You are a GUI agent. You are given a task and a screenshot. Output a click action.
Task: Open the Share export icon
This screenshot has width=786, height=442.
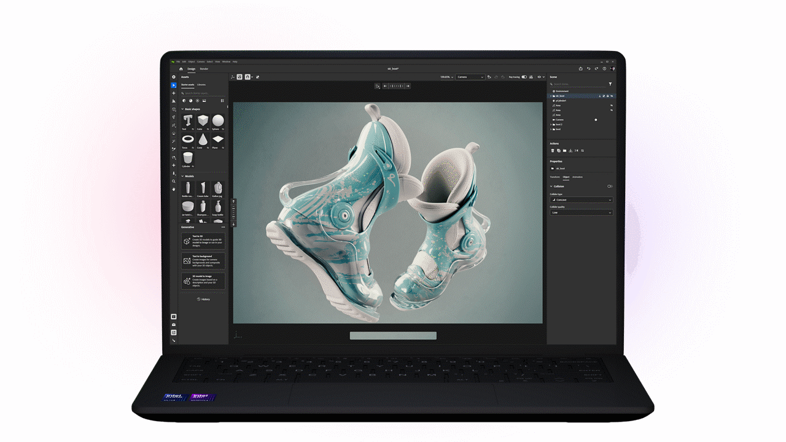click(581, 69)
